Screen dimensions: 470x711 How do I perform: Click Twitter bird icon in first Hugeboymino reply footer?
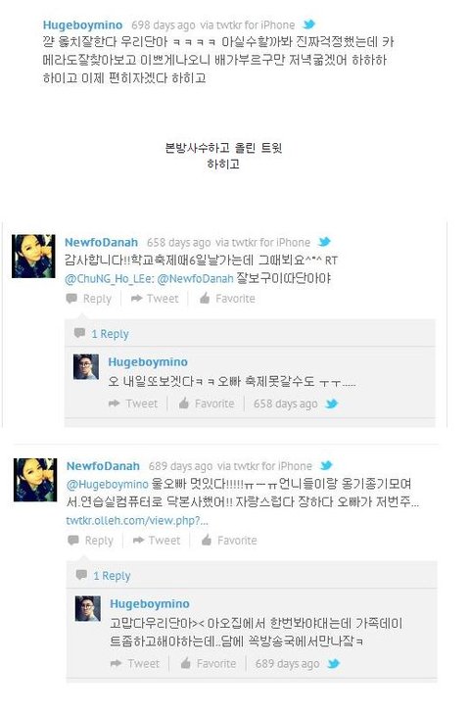pos(332,403)
